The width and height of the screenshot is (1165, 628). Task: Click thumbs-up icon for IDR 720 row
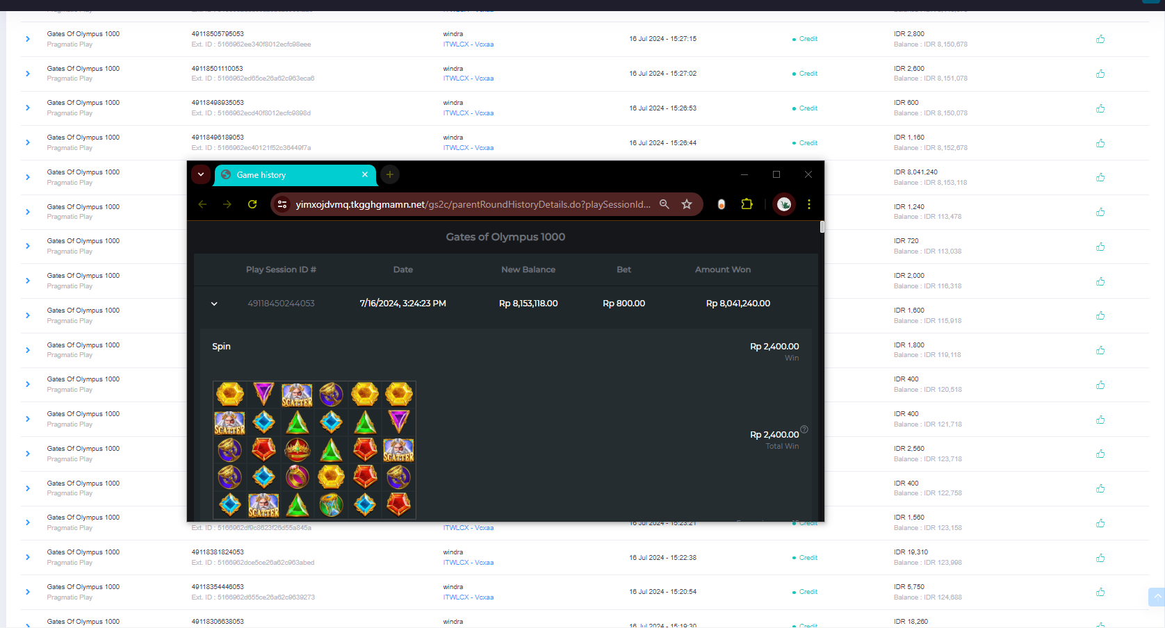point(1100,247)
